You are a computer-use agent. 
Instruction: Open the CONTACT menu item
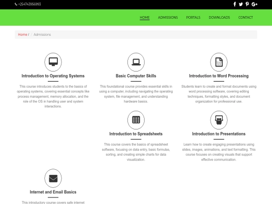point(246,18)
